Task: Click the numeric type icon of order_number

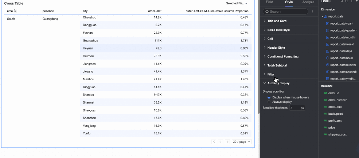Action: pyautogui.click(x=325, y=100)
